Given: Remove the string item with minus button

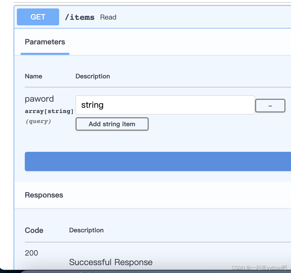Looking at the screenshot, I should (x=270, y=106).
